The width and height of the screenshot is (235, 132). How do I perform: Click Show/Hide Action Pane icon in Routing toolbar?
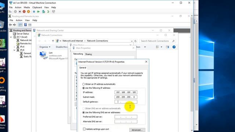30,25
